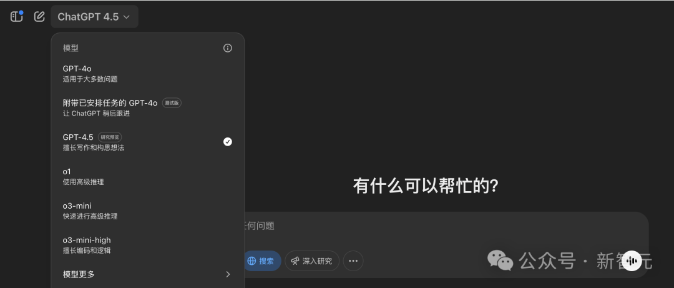Click the checkmark next to GPT-4.5
Image resolution: width=674 pixels, height=288 pixels.
[x=228, y=142]
